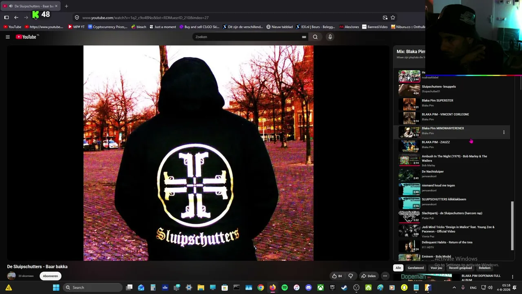Play SLUIPSCHUTTERS klikklakboem thumbnail

[x=409, y=203]
